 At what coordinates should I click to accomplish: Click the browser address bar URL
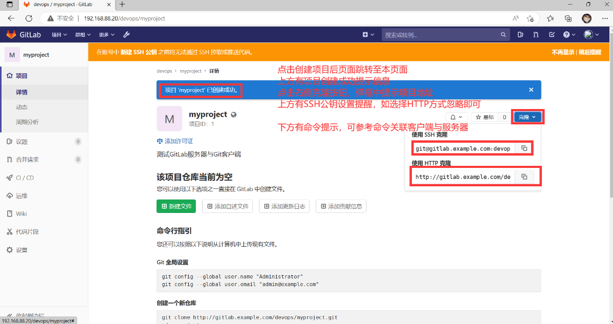pyautogui.click(x=124, y=18)
